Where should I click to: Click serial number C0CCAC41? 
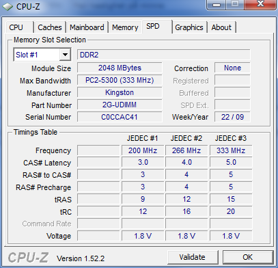coord(120,117)
